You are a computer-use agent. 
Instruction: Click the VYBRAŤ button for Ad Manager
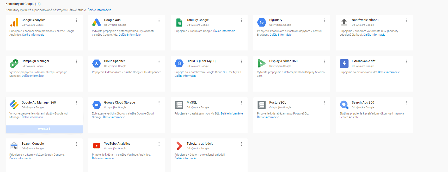(44, 129)
